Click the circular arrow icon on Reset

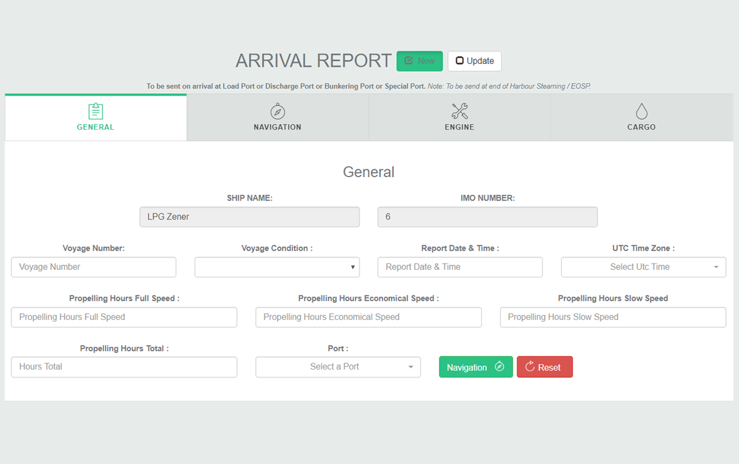pyautogui.click(x=530, y=366)
